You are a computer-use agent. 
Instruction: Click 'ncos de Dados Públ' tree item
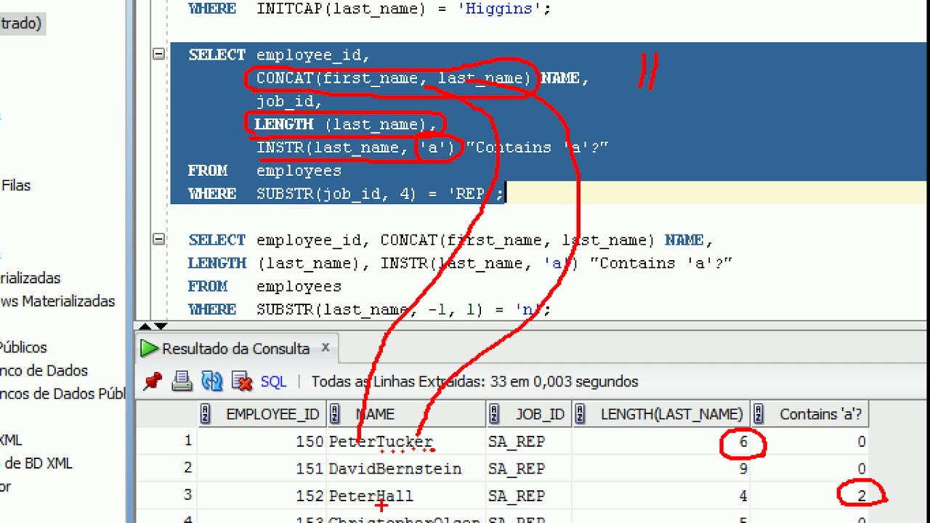point(63,394)
